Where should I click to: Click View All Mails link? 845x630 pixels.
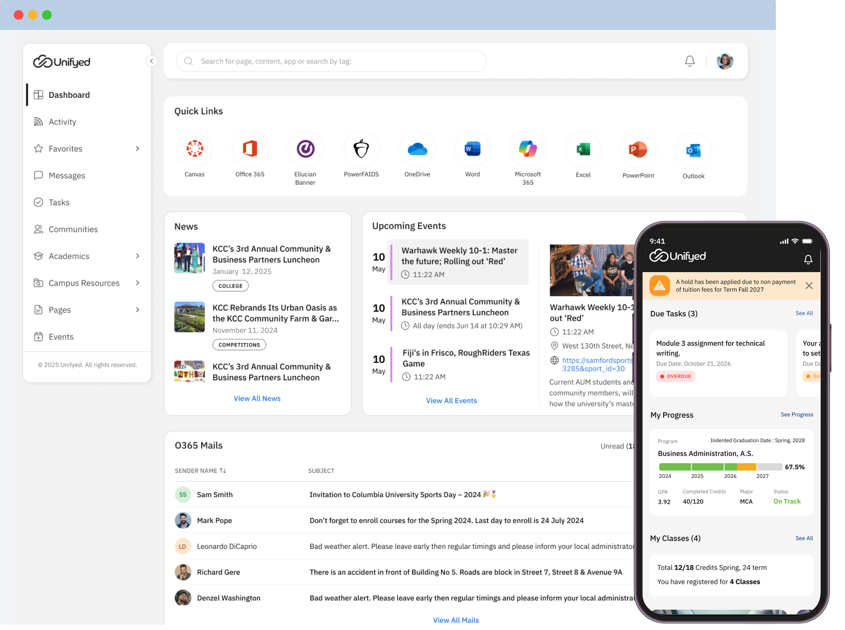point(456,620)
